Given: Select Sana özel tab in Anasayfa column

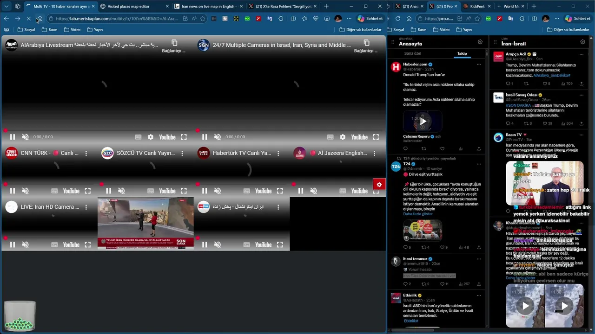Looking at the screenshot, I should pyautogui.click(x=412, y=53).
